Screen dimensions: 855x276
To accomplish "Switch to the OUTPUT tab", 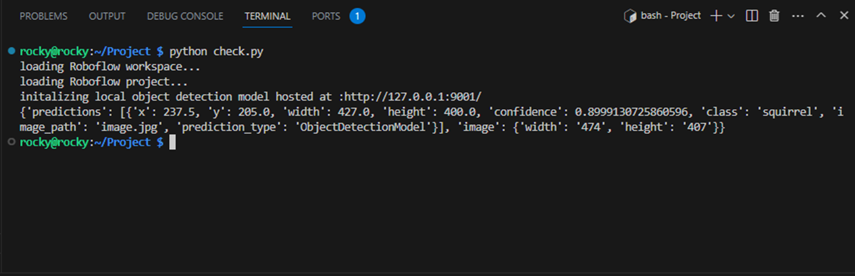I will click(x=108, y=16).
